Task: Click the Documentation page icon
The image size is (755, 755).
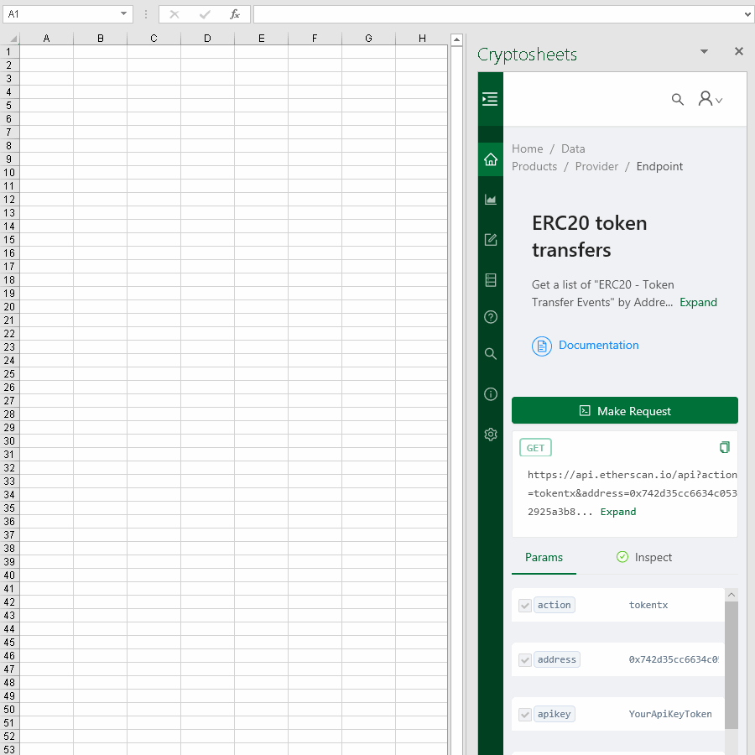Action: (x=542, y=346)
